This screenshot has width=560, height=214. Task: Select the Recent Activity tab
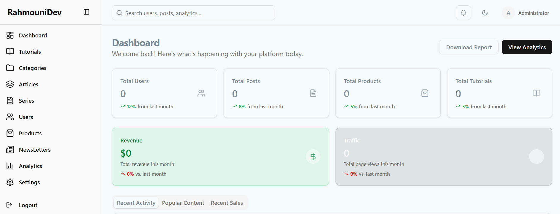point(136,203)
